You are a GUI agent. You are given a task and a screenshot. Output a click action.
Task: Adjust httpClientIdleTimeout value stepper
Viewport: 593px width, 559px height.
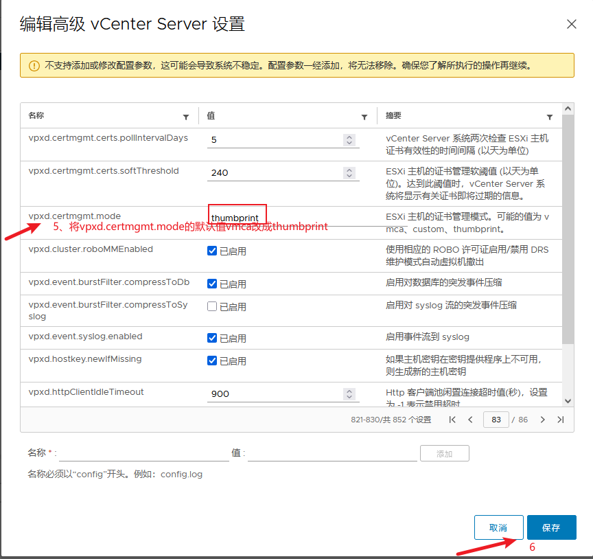coord(349,394)
